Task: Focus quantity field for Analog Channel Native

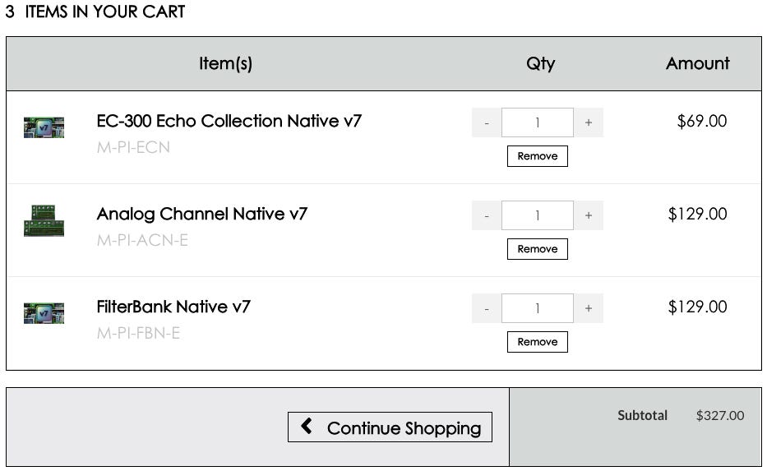Action: [537, 215]
